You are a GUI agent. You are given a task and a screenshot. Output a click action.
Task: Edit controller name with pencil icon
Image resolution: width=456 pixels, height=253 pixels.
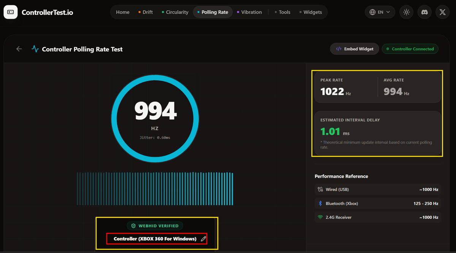click(x=203, y=239)
